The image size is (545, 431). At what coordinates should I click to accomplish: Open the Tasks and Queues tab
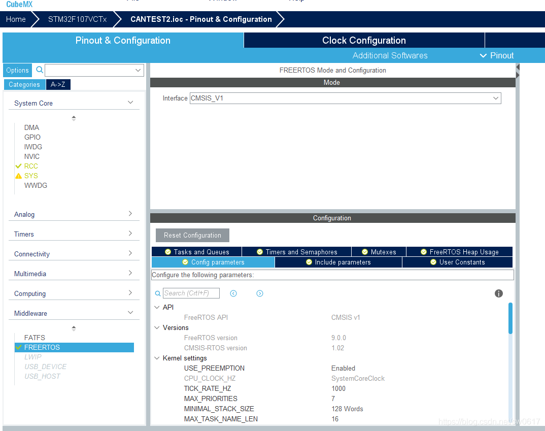(197, 252)
